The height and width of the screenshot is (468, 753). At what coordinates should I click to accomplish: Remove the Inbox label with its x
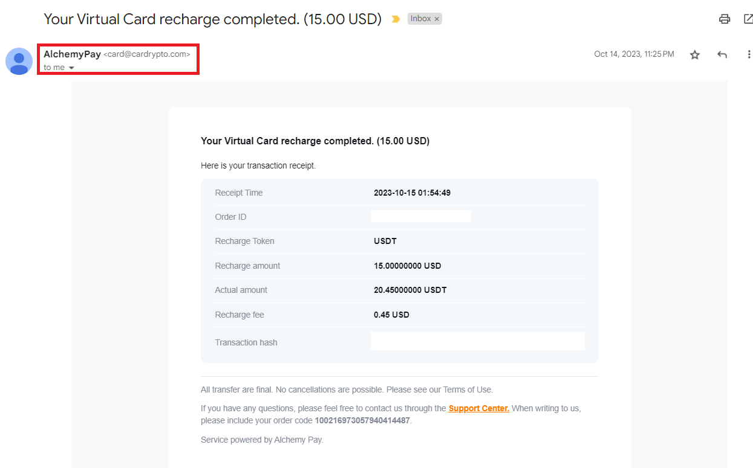[437, 19]
